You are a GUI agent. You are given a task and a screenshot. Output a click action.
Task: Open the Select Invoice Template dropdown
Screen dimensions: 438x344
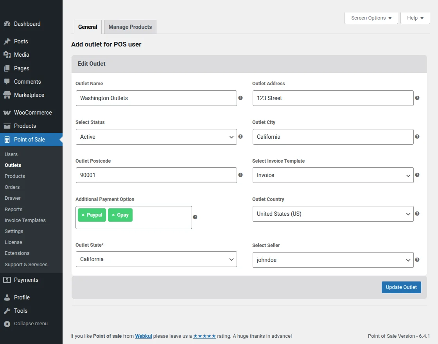(x=333, y=175)
